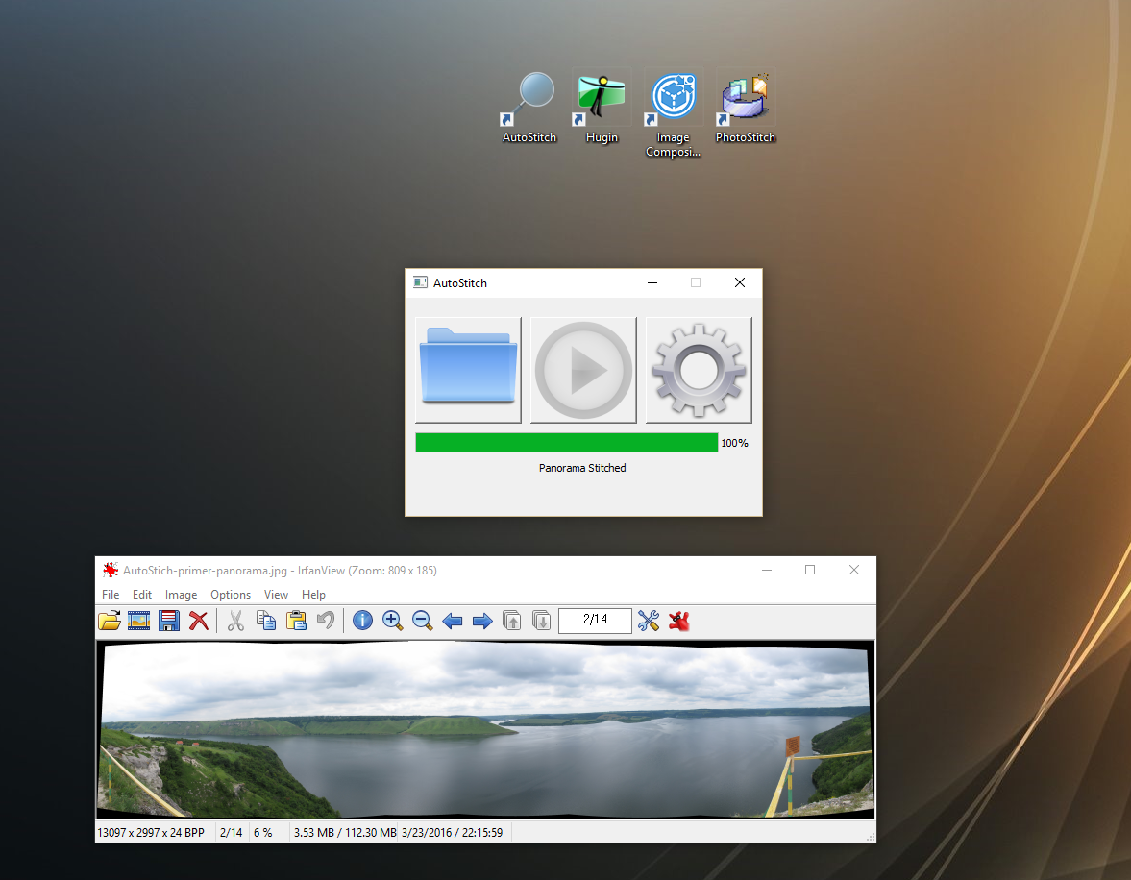Click the red IrfanView about mascot icon
The image size is (1131, 880).
(x=679, y=621)
